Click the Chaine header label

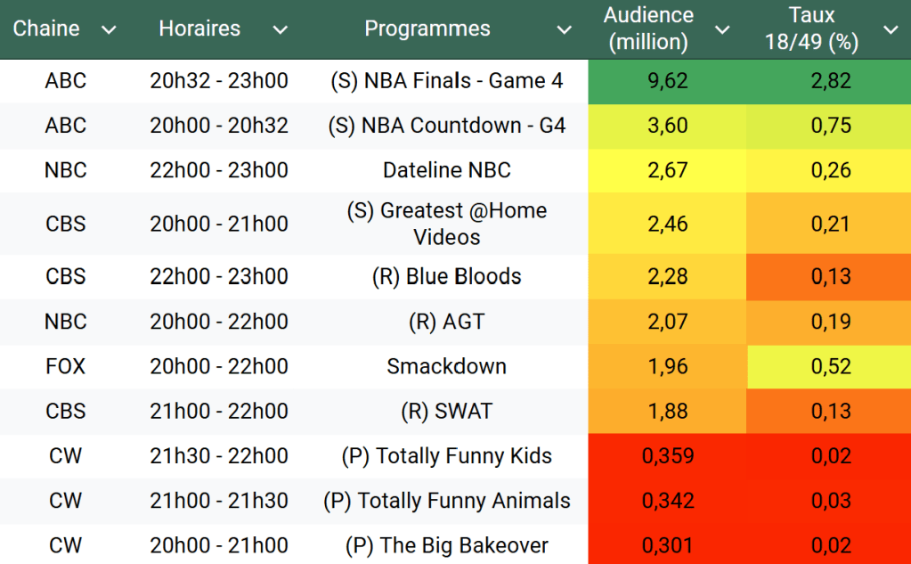[46, 29]
